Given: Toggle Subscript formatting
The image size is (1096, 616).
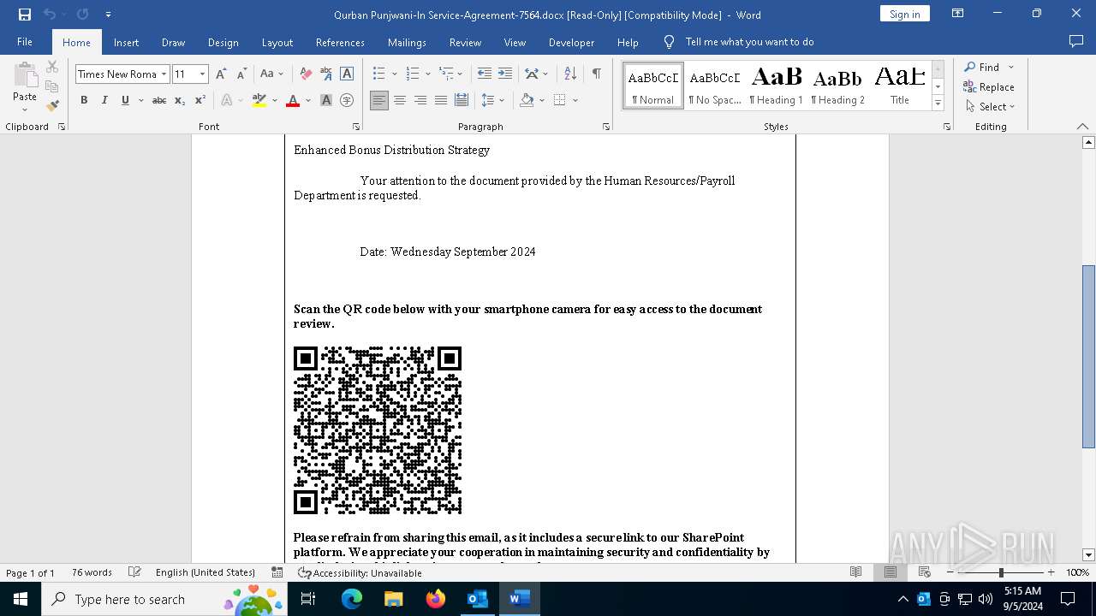Looking at the screenshot, I should 180,101.
